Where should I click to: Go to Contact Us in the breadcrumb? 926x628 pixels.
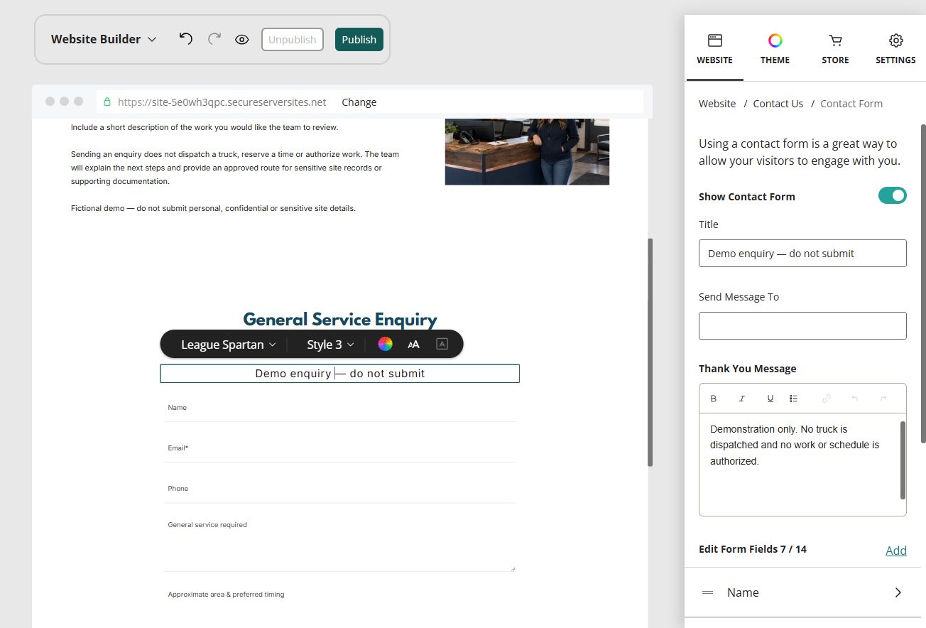tap(778, 104)
